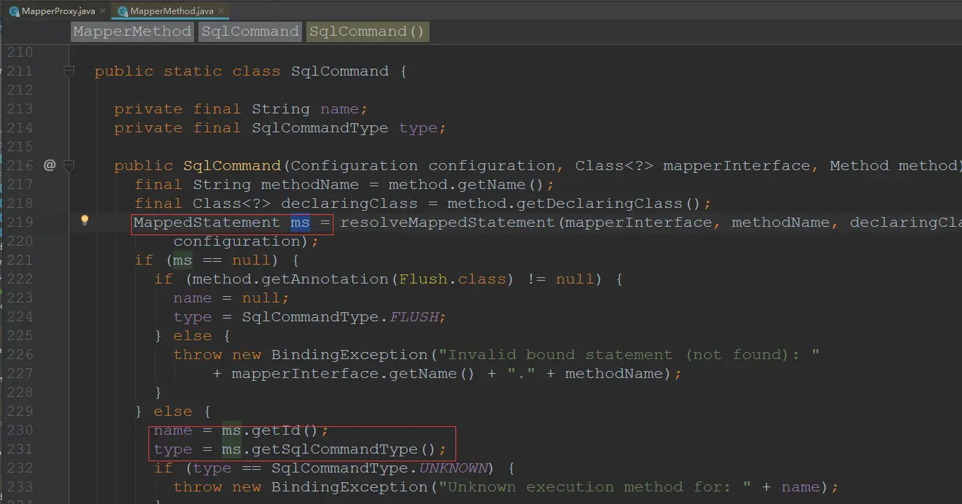Click line number 219 in the gutter
This screenshot has width=962, height=504.
[19, 222]
